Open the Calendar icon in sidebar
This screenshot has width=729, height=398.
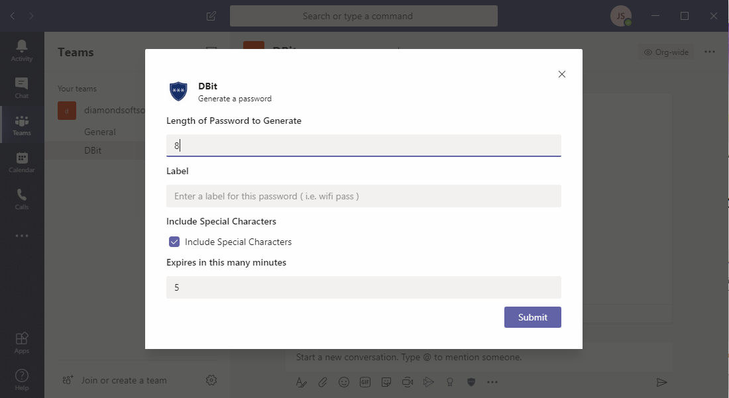pyautogui.click(x=22, y=158)
